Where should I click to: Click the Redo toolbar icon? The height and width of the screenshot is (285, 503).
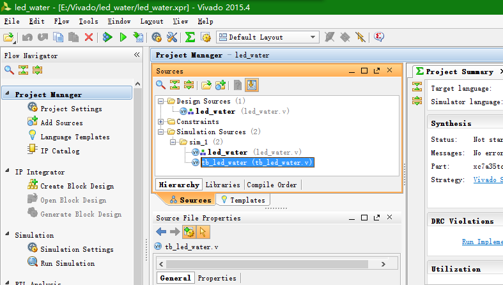(43, 37)
